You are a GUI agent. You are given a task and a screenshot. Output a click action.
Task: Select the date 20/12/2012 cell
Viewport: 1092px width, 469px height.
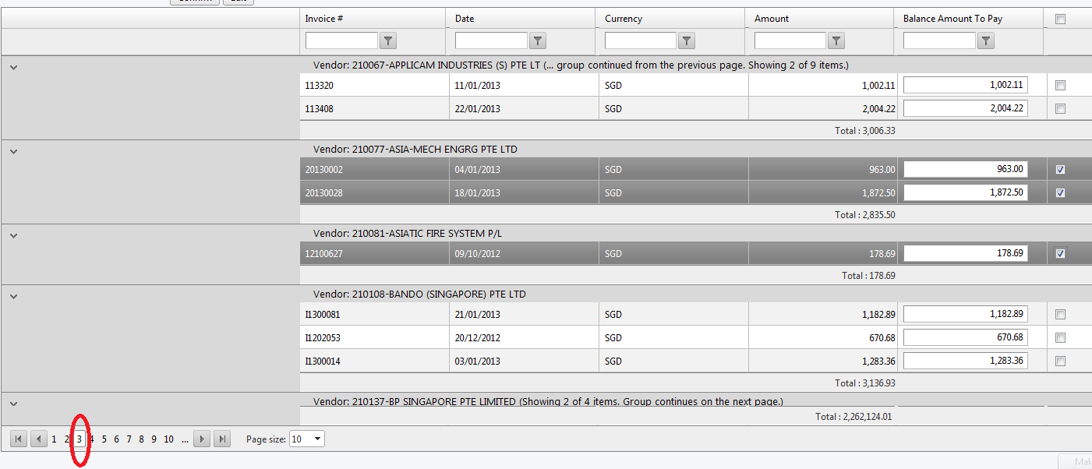(524, 338)
